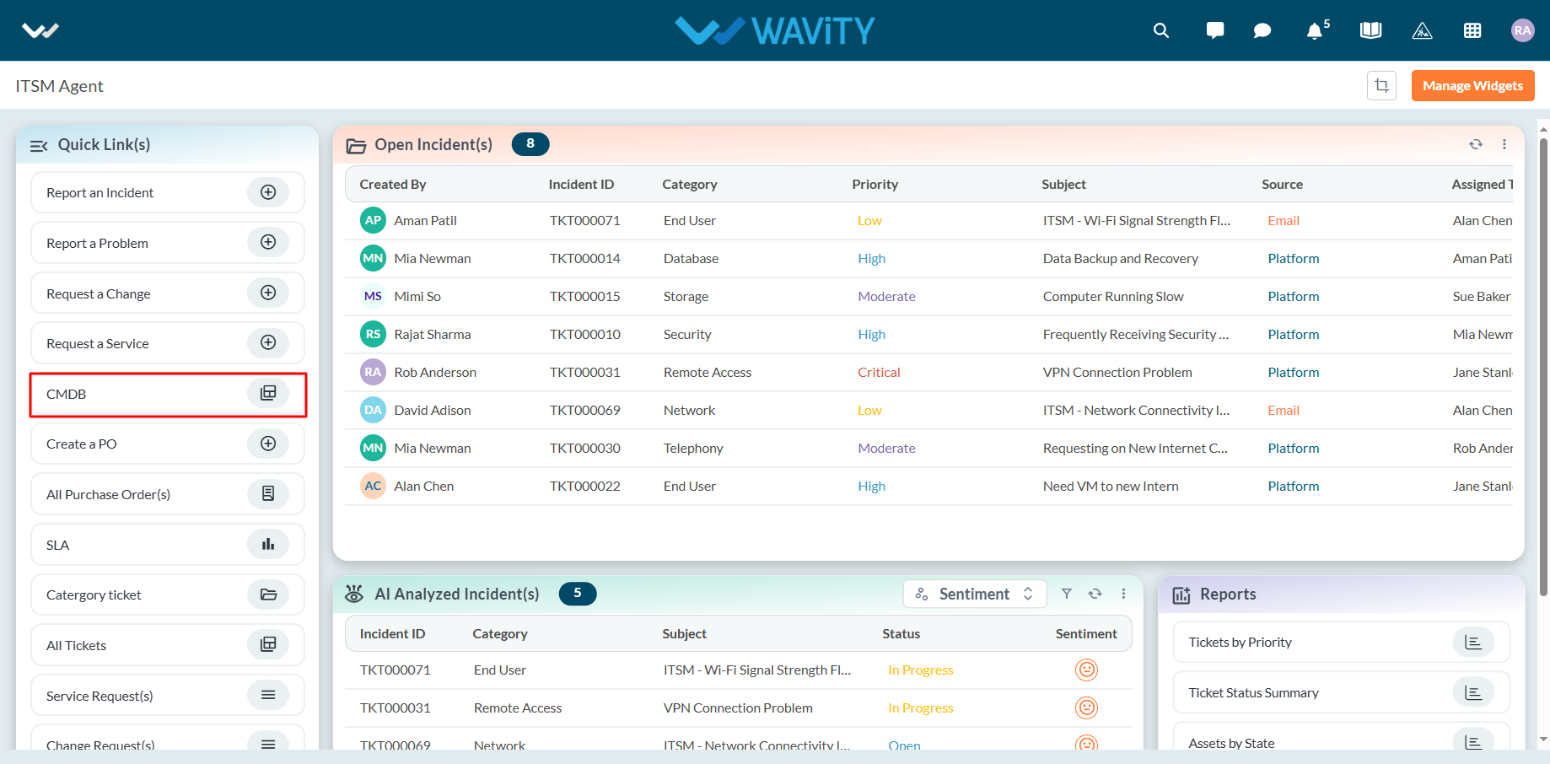The height and width of the screenshot is (764, 1550).
Task: Open Ticket Status Summary report
Action: coord(1341,692)
